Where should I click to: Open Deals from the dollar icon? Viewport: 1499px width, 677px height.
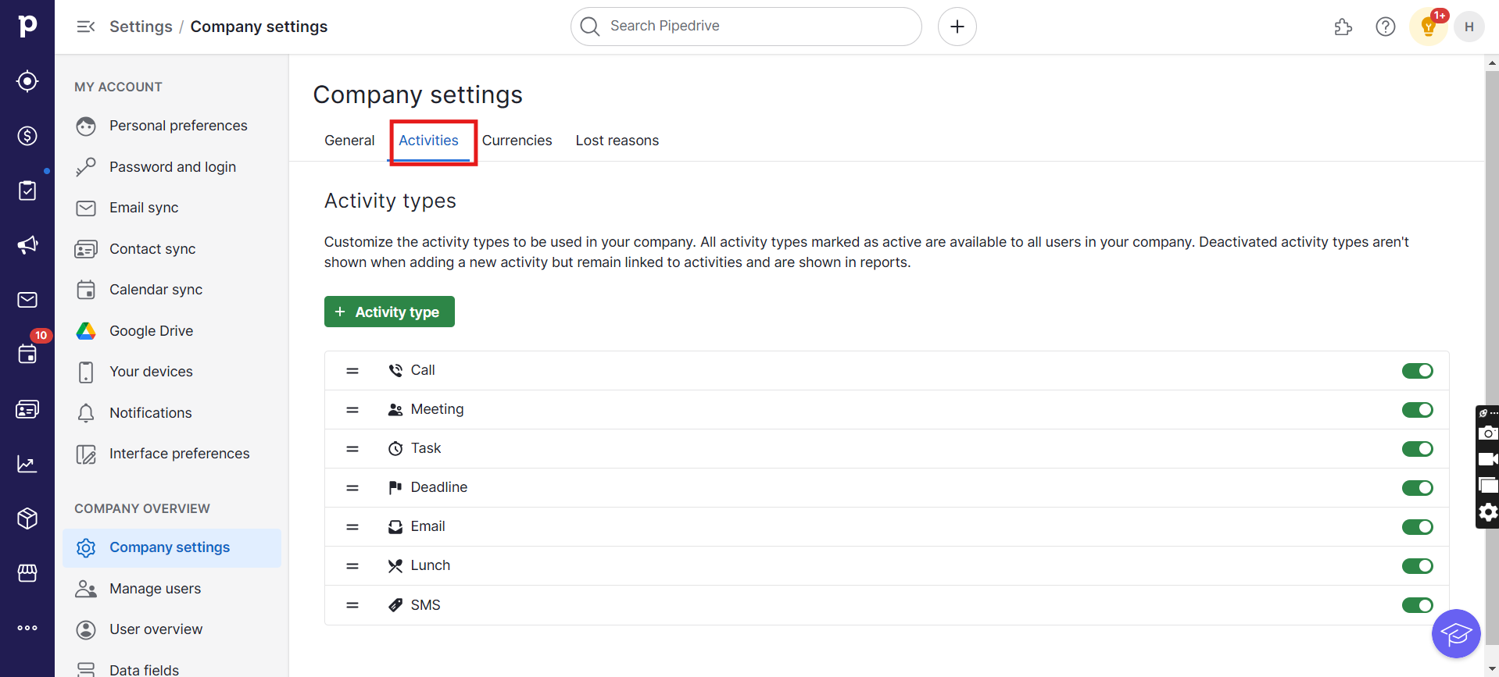point(27,136)
